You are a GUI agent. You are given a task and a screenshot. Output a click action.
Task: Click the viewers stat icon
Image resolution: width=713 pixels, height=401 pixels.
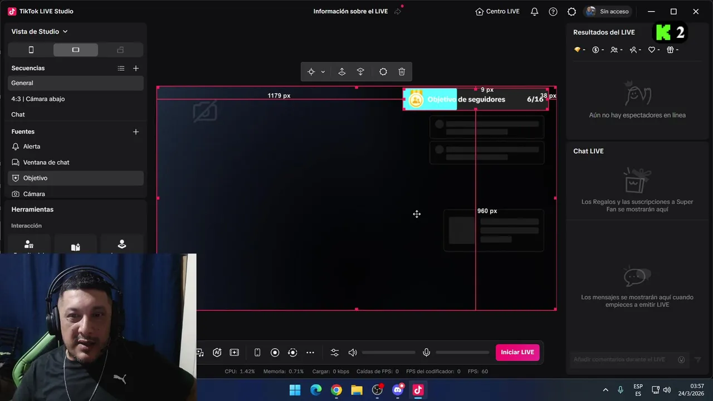point(614,50)
